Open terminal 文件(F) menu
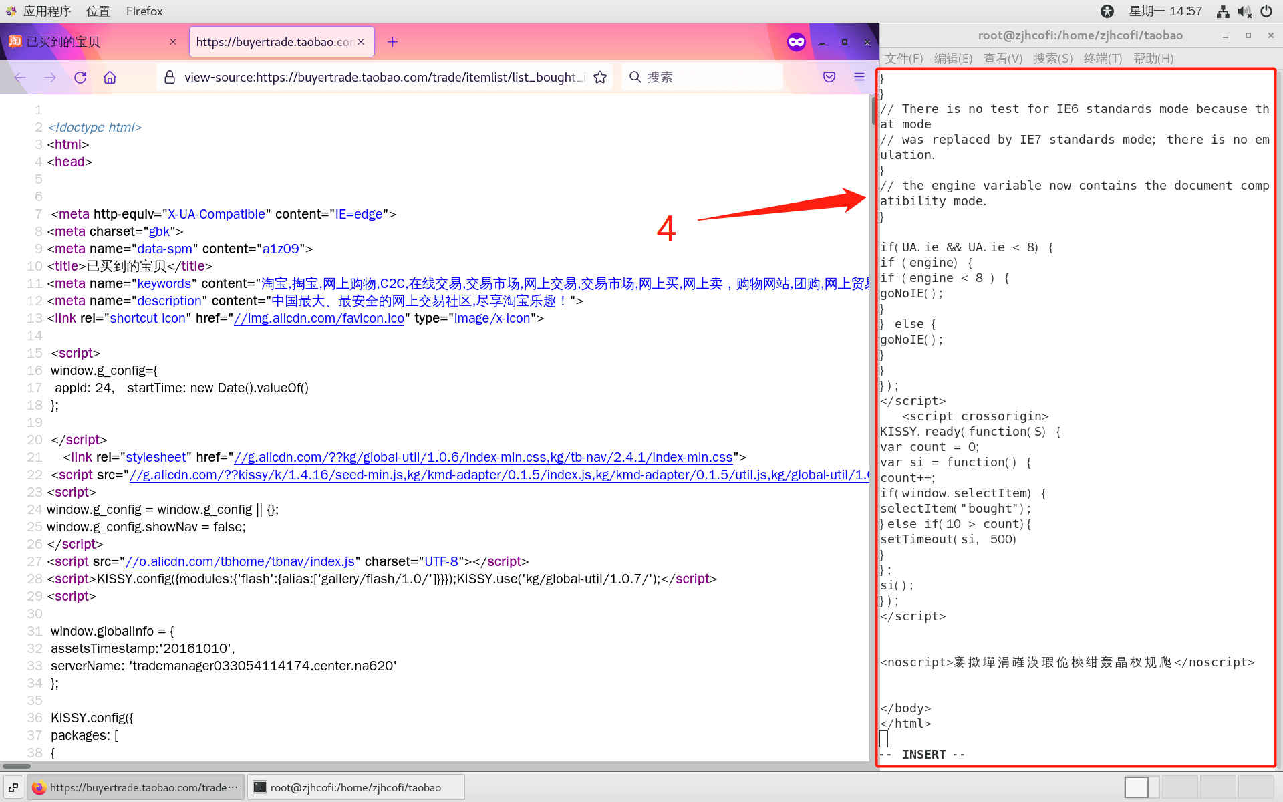Viewport: 1283px width, 802px height. pos(904,59)
